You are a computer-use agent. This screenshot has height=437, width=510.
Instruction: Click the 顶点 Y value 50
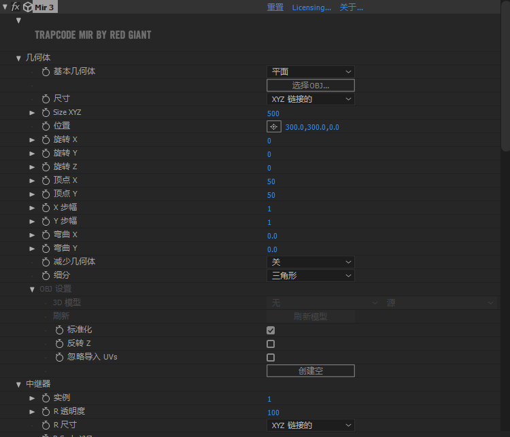point(271,195)
